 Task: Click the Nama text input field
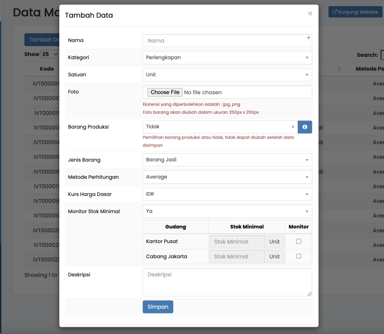coord(227,41)
